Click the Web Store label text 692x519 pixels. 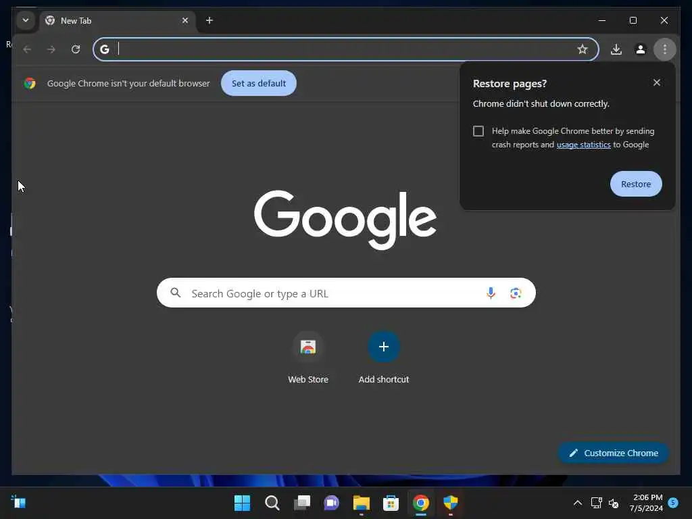(308, 380)
